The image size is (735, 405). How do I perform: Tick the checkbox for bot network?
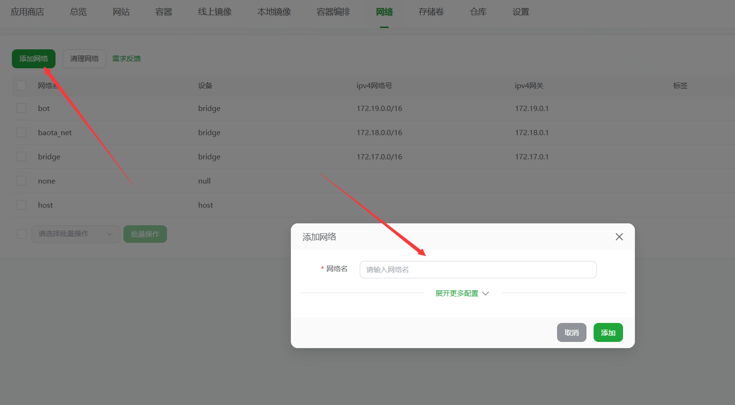21,108
